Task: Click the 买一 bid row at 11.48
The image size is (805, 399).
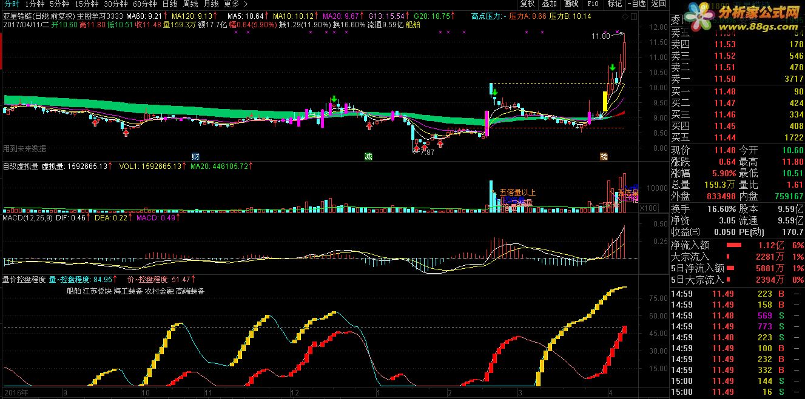Action: 737,91
